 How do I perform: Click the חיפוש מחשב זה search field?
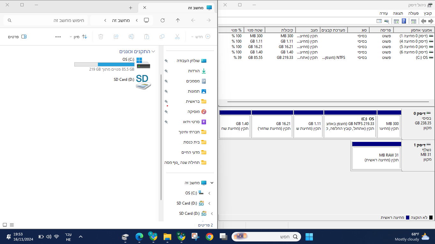tap(45, 20)
